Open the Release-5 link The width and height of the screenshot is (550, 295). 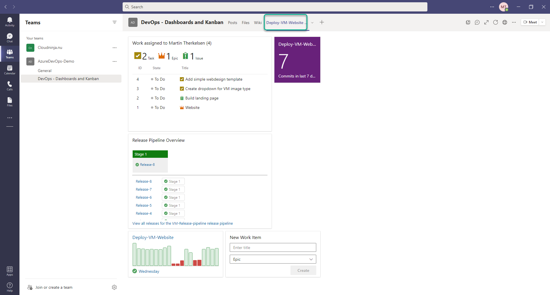[144, 206]
